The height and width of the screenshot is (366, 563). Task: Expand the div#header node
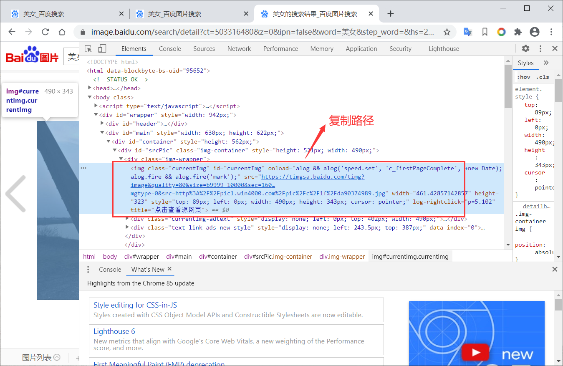tap(103, 124)
